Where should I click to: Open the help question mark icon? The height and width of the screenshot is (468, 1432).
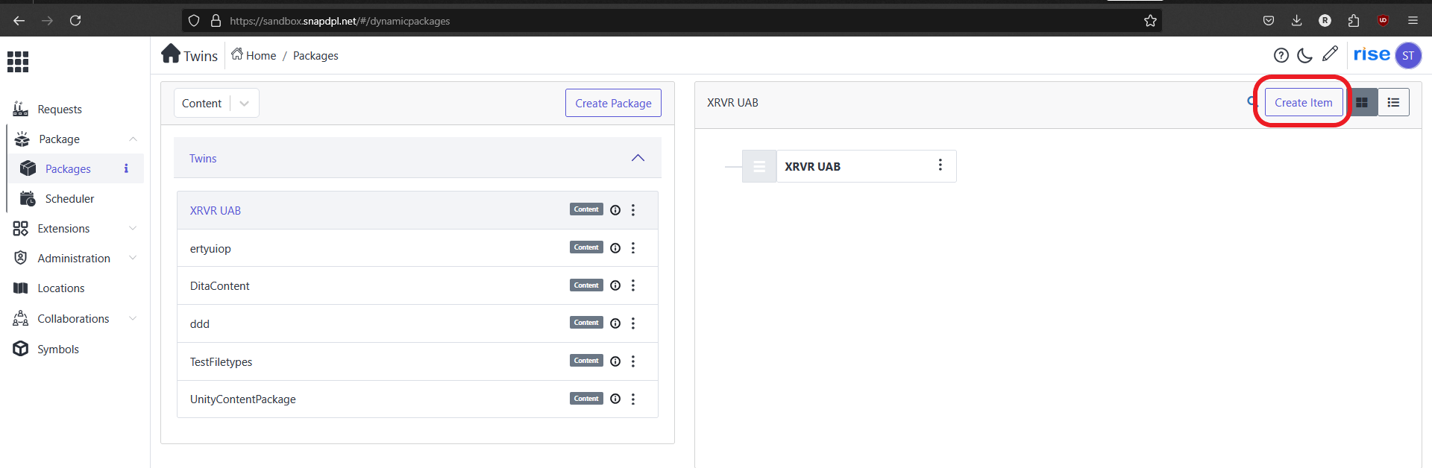[x=1281, y=55]
